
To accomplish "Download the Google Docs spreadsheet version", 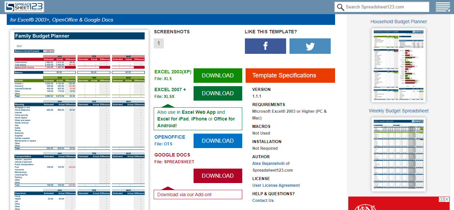I will click(x=218, y=176).
